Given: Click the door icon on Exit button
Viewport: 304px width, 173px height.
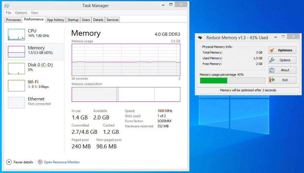Looking at the screenshot, I should pyautogui.click(x=272, y=80).
